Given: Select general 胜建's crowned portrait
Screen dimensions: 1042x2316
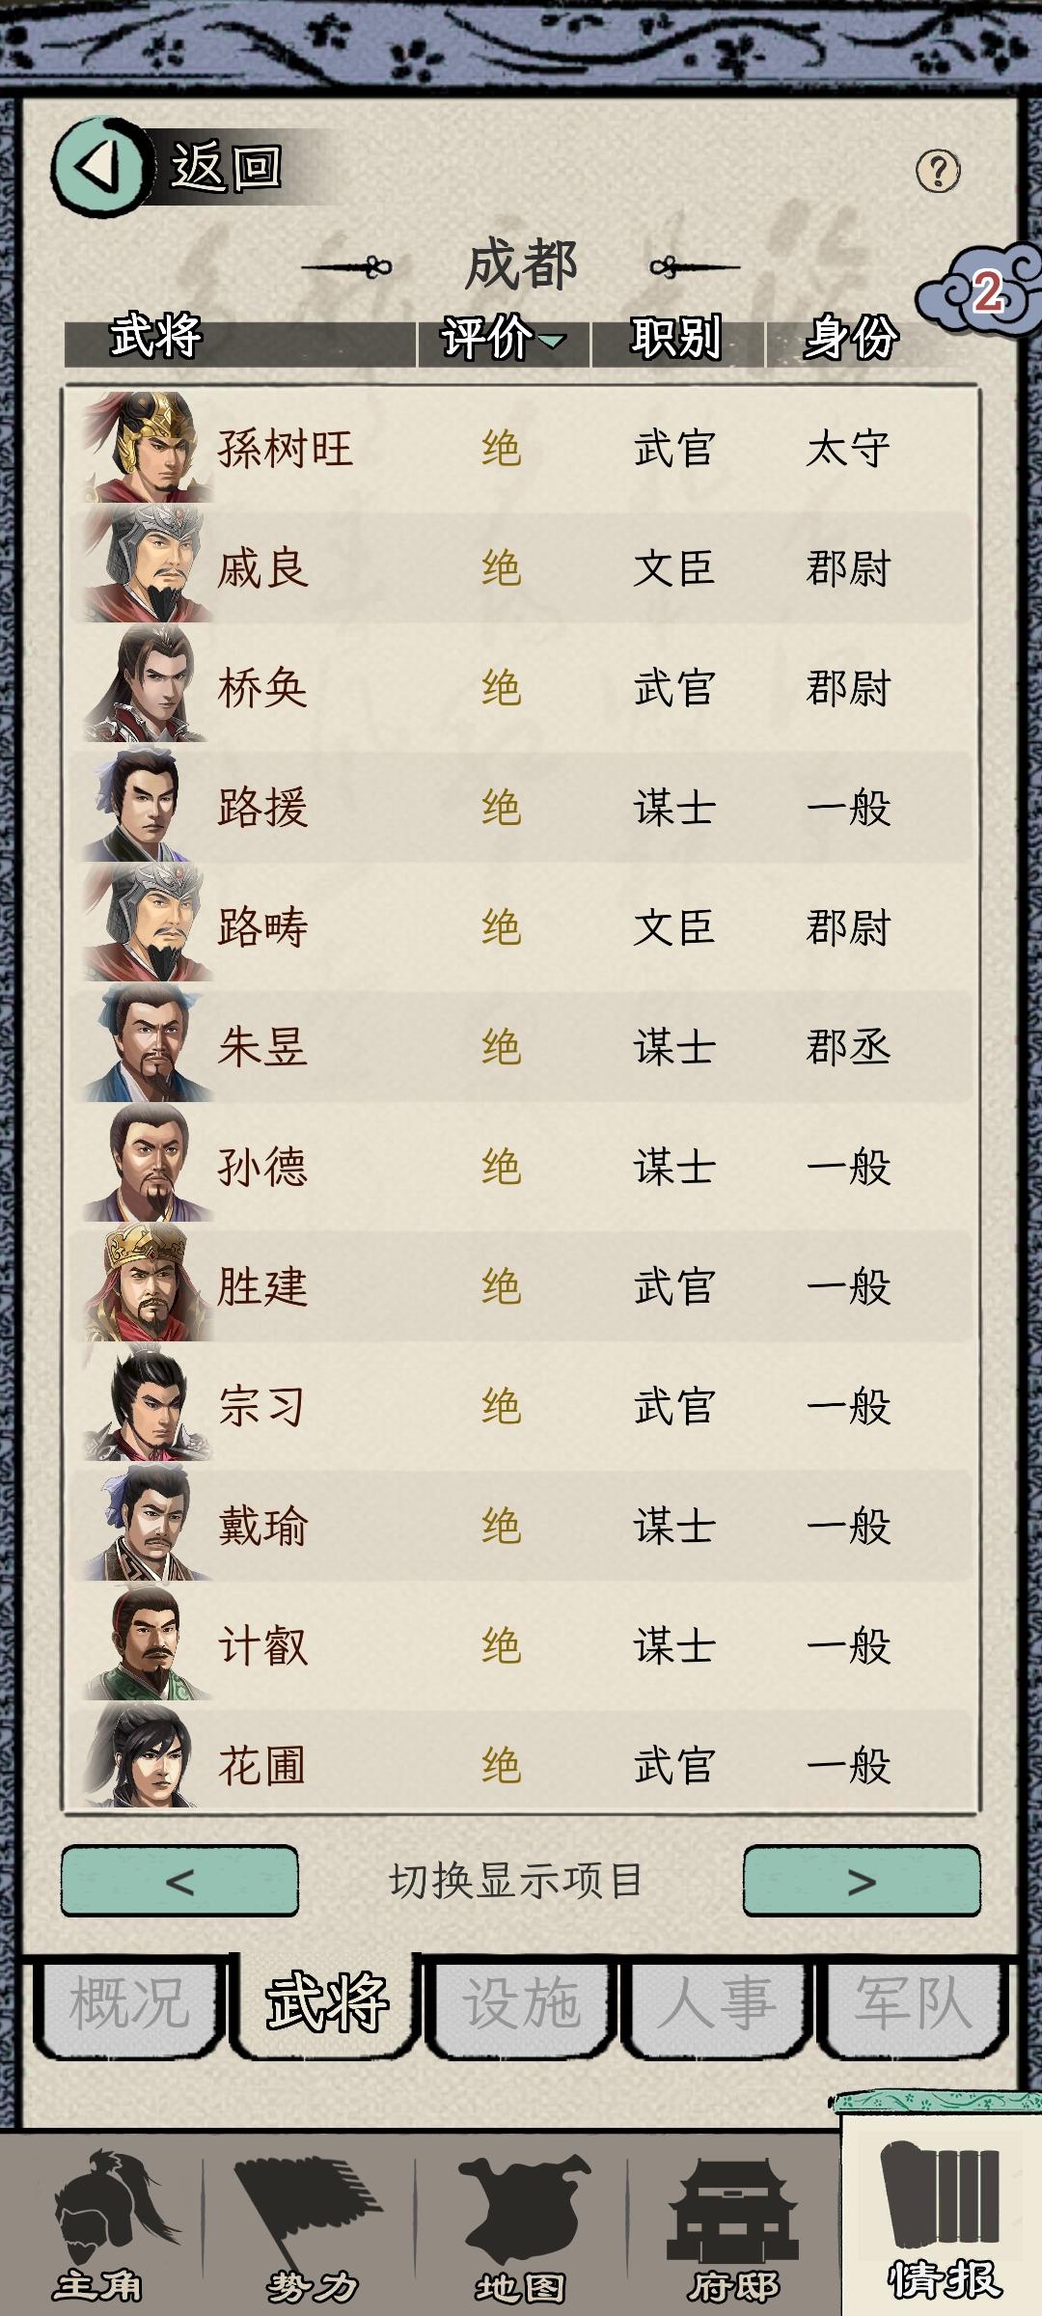Looking at the screenshot, I should [x=147, y=1284].
